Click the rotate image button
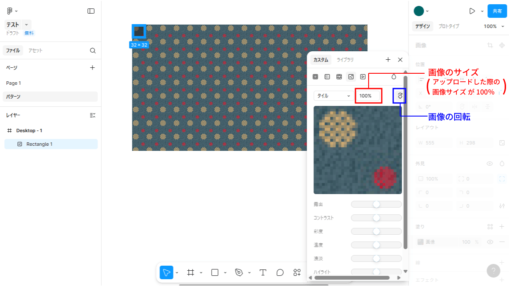The image size is (509, 286). click(400, 96)
